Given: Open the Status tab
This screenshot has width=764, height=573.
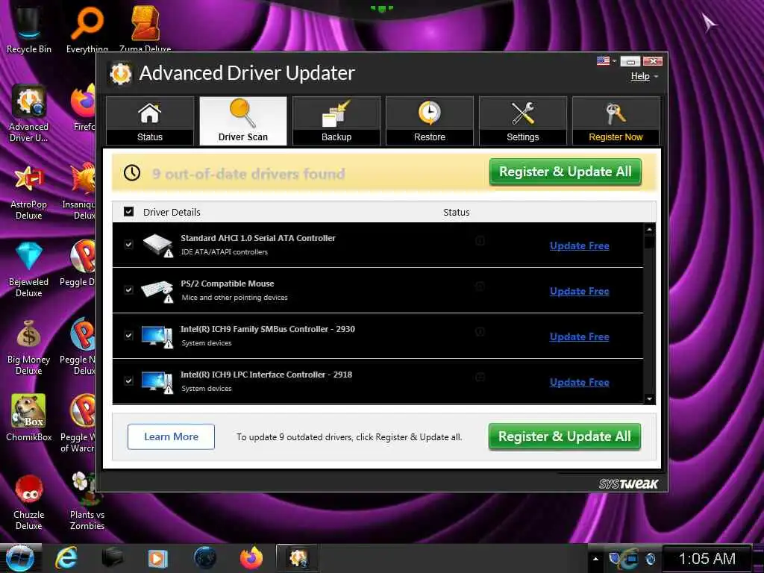Looking at the screenshot, I should tap(149, 121).
